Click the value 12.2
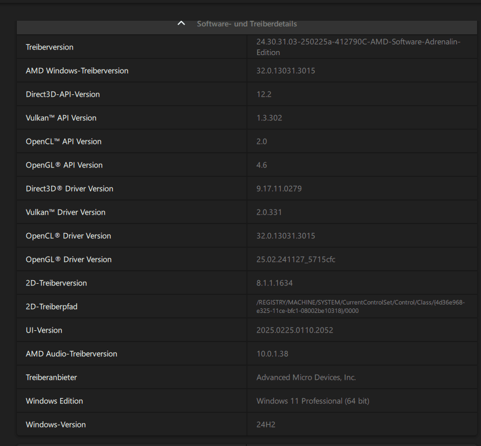The image size is (481, 446). 264,94
